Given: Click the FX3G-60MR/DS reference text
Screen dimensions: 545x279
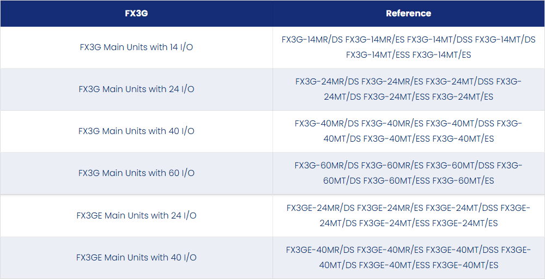Looking at the screenshot, I should click(326, 166).
